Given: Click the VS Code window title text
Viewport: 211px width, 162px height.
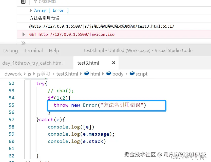Looking at the screenshot, I should coord(138,50).
